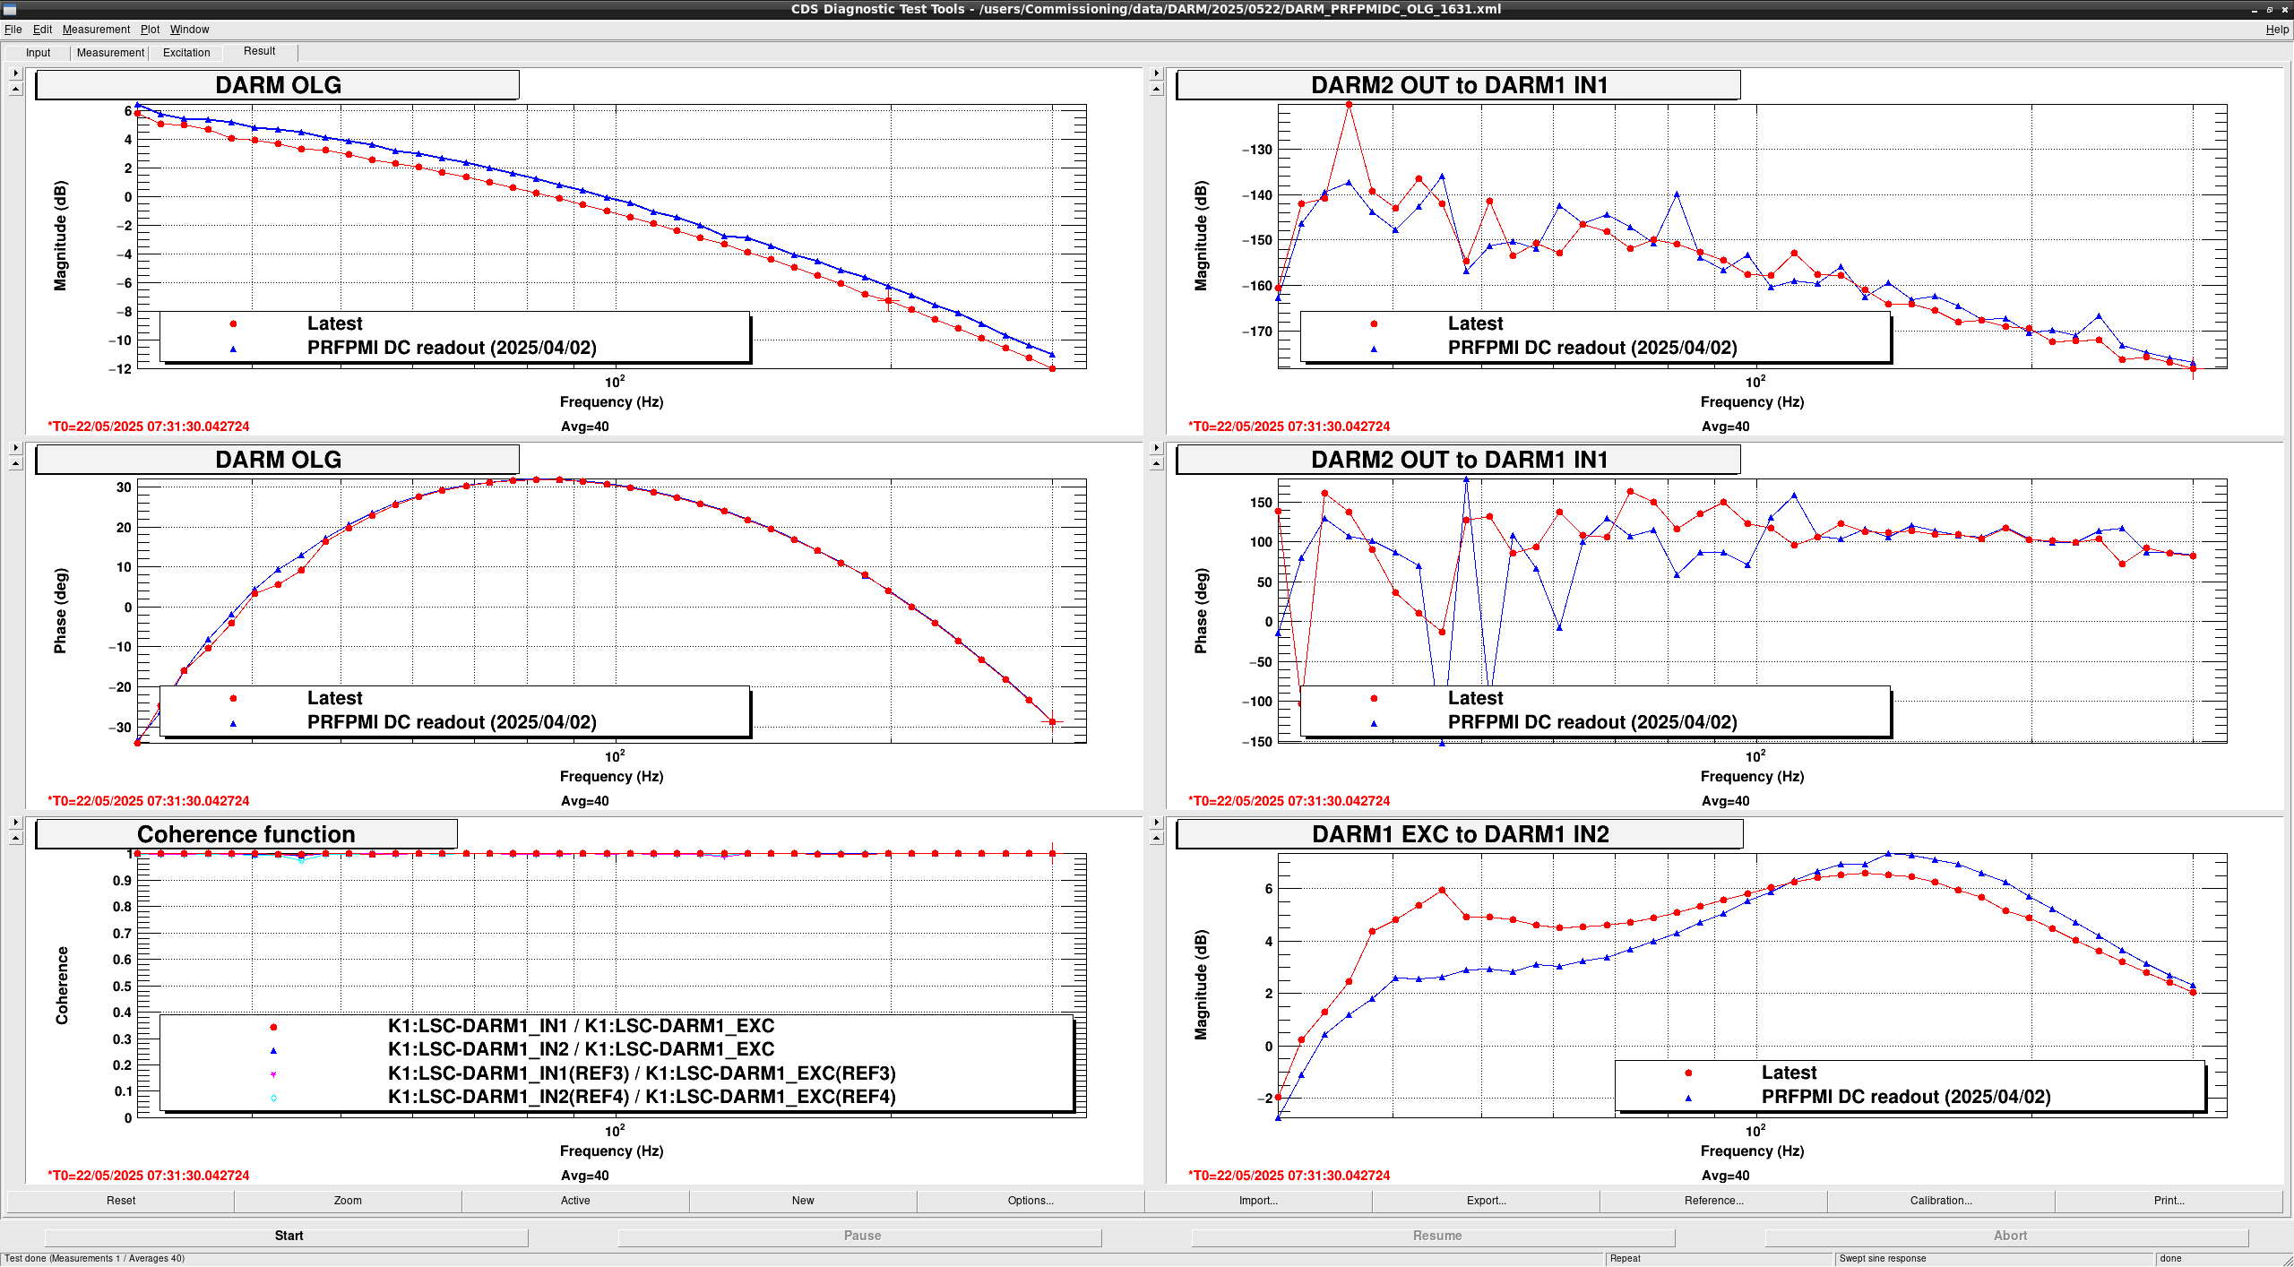The image size is (2294, 1267).
Task: Open the Help menu
Action: [x=2277, y=30]
